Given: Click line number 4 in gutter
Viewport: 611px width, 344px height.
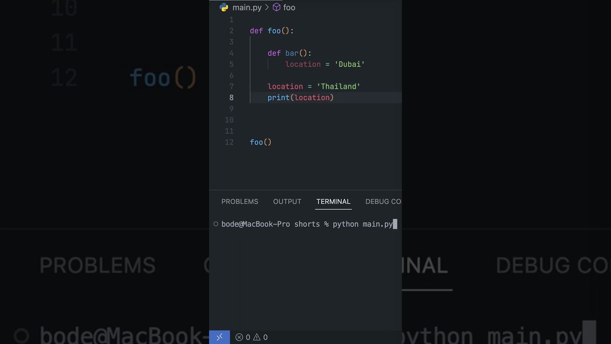Looking at the screenshot, I should [x=232, y=53].
